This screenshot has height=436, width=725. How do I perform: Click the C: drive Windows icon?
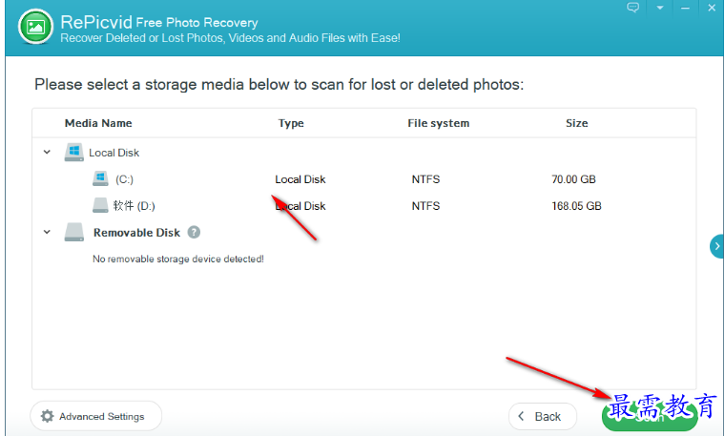pos(100,178)
